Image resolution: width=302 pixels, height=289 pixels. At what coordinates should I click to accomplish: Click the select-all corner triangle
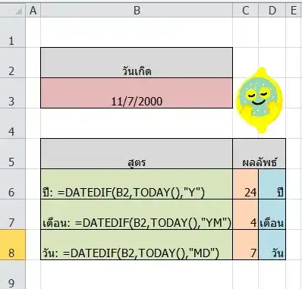[19, 11]
